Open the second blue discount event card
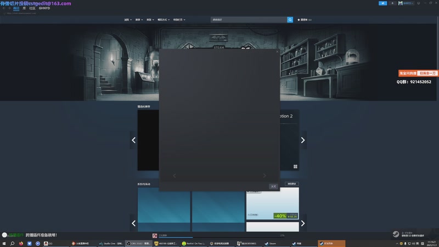 218,210
